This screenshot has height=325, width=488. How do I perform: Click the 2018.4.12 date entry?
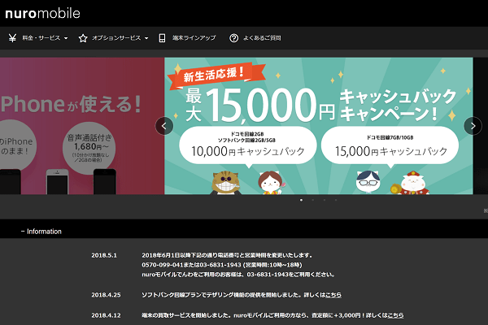(x=106, y=315)
